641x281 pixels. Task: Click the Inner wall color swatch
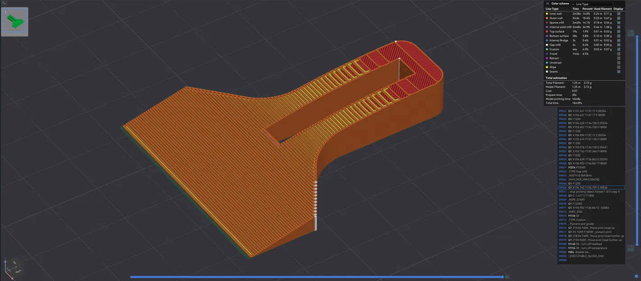tap(547, 13)
